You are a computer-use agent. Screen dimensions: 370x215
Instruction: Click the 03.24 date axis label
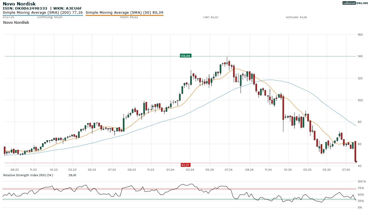point(190,170)
